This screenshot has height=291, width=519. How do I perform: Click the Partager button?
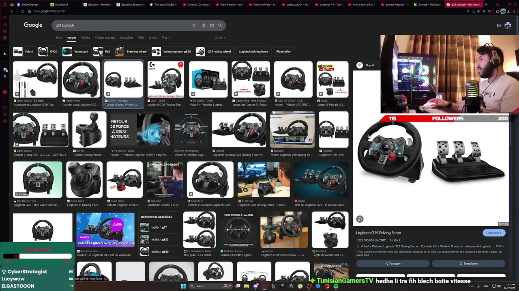[x=392, y=264]
